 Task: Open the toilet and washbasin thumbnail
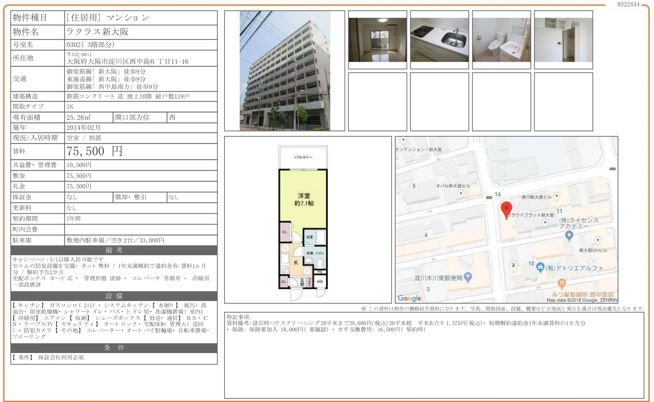[x=501, y=40]
